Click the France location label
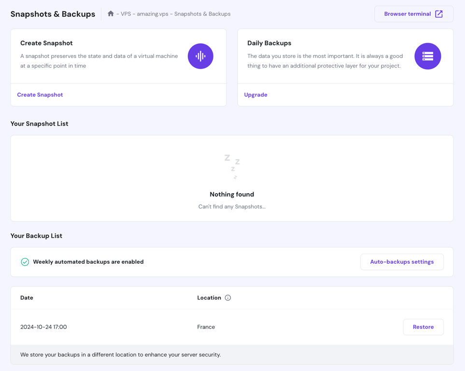The image size is (465, 371). pyautogui.click(x=206, y=327)
